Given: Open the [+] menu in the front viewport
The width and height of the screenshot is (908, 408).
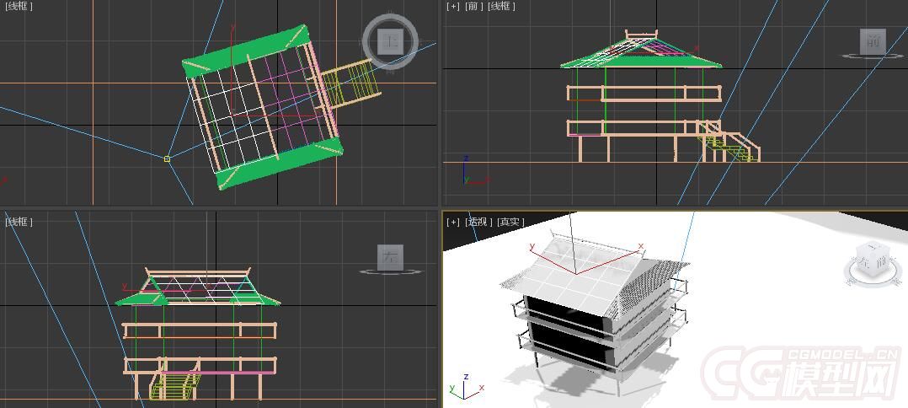Looking at the screenshot, I should [x=453, y=7].
